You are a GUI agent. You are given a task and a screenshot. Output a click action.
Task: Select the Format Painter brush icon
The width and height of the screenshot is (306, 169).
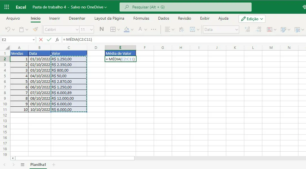pyautogui.click(x=35, y=29)
